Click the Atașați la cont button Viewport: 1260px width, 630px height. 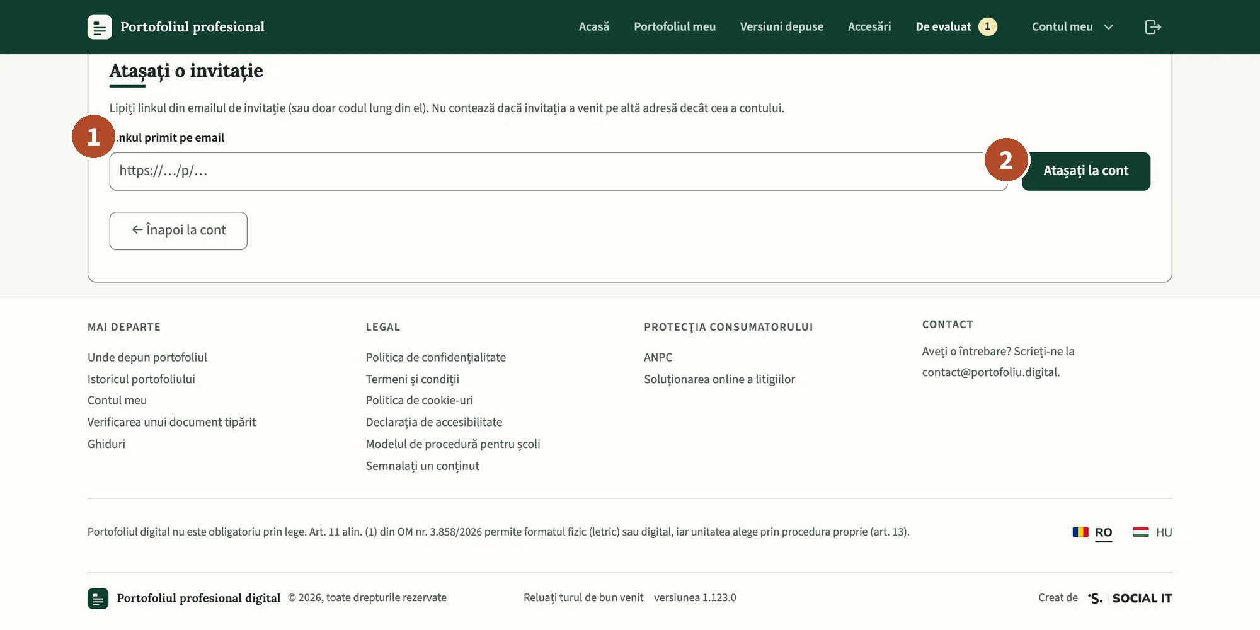1085,171
